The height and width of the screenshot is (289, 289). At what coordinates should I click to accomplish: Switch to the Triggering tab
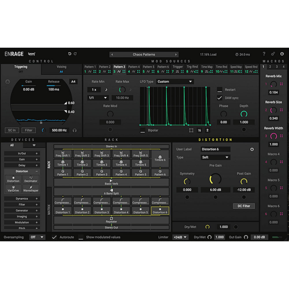(x=21, y=69)
